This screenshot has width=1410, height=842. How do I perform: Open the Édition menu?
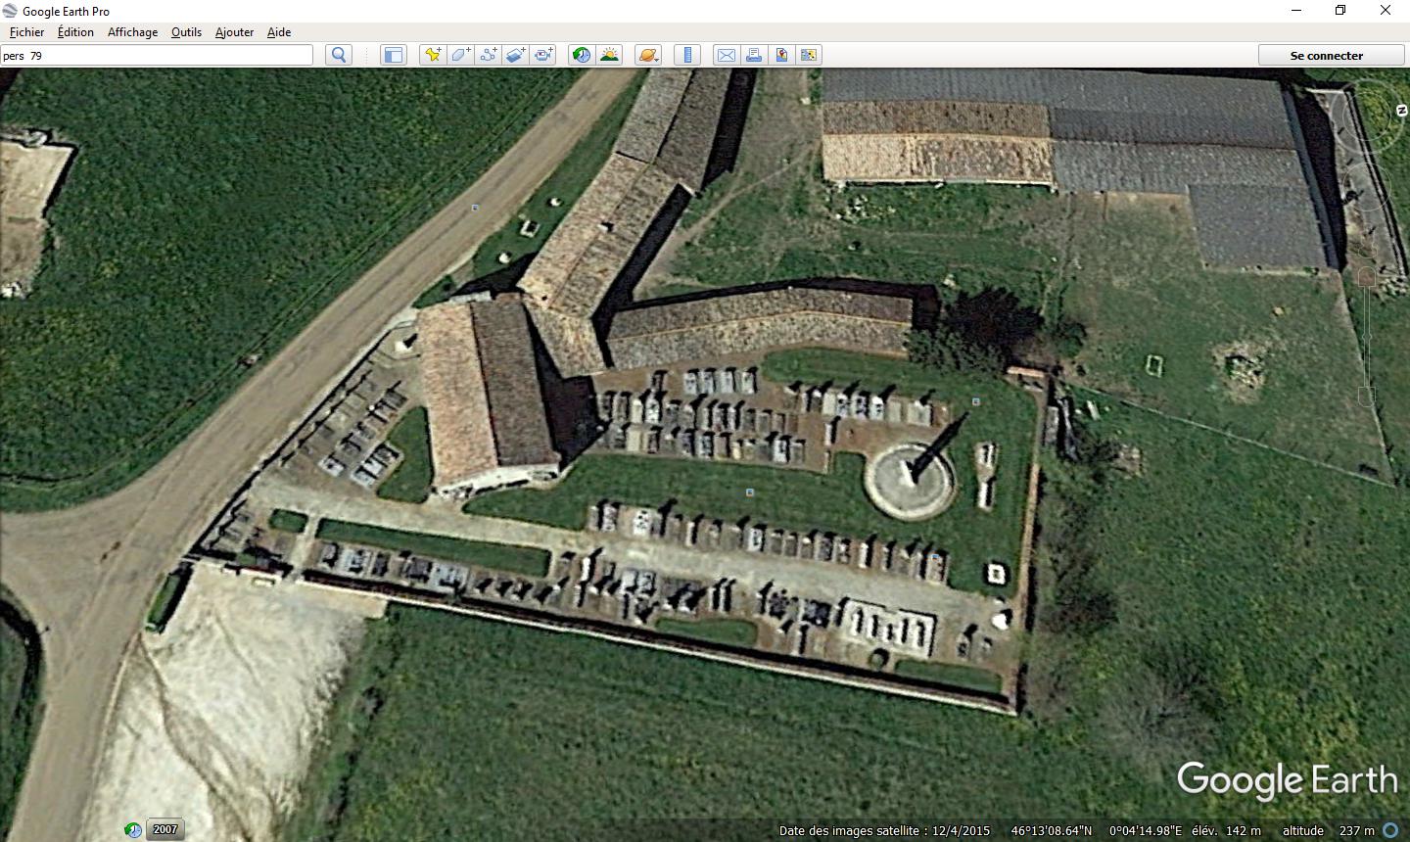point(75,31)
